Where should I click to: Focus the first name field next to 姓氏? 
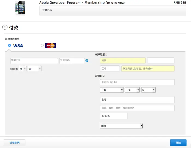(161, 61)
